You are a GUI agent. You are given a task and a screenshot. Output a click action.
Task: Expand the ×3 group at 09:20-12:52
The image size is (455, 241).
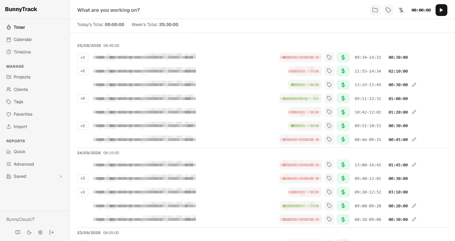pyautogui.click(x=83, y=192)
